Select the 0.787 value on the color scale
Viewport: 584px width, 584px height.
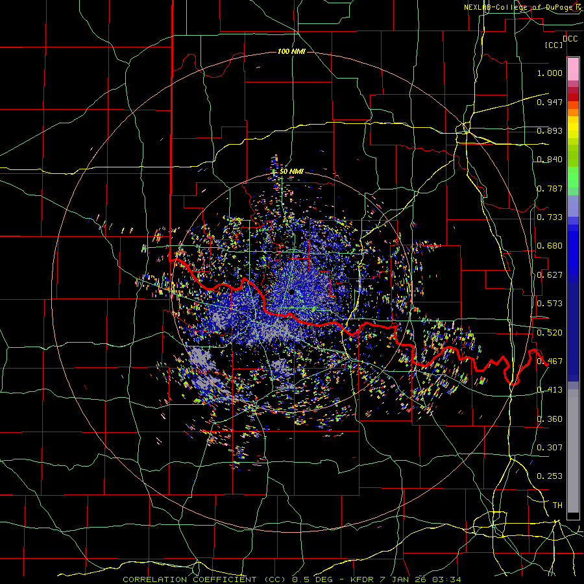(550, 188)
